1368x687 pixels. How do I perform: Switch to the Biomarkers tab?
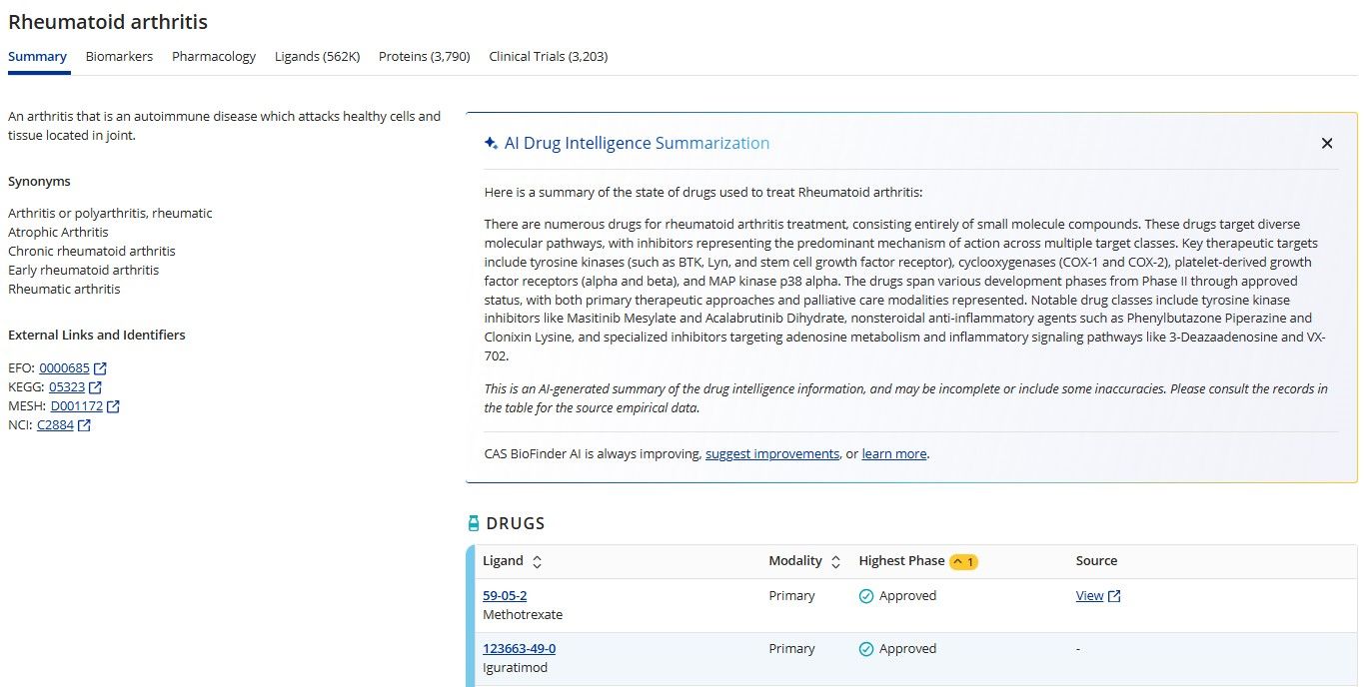119,57
